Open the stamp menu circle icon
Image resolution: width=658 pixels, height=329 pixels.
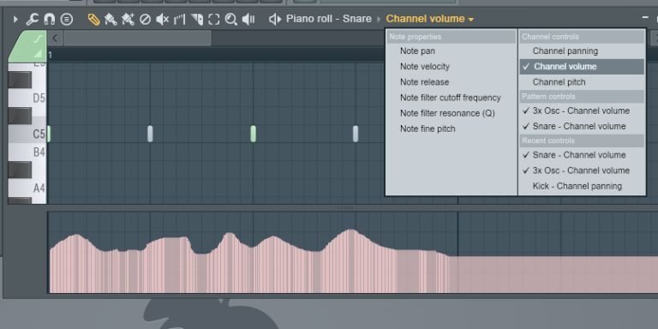coord(66,20)
